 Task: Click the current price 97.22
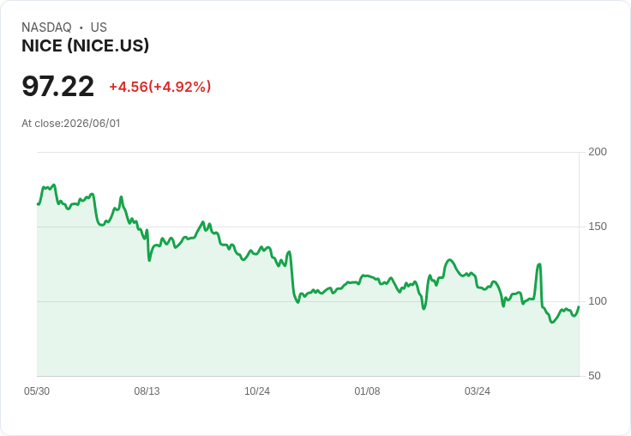(x=58, y=86)
